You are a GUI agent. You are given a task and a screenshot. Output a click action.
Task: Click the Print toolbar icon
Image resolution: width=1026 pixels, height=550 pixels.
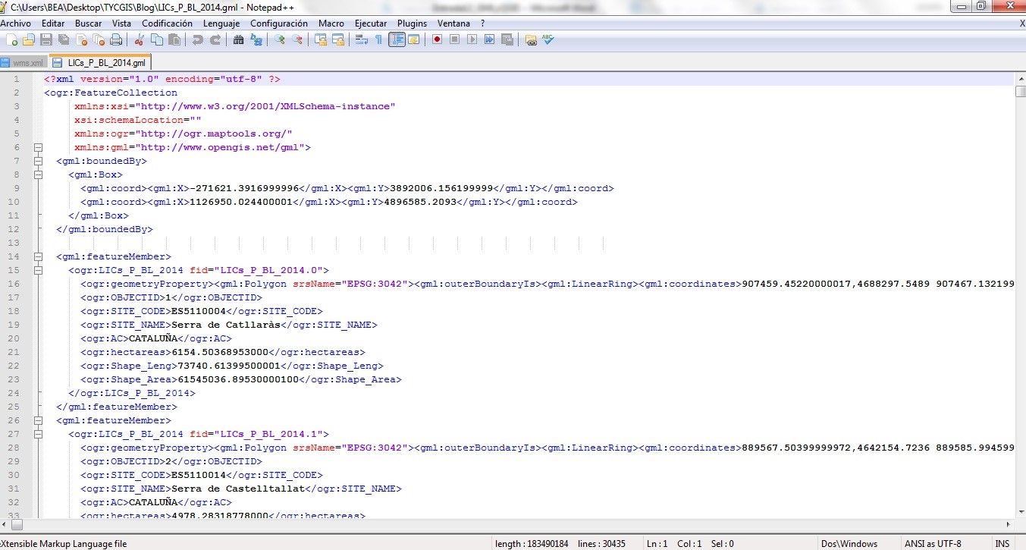(x=115, y=39)
